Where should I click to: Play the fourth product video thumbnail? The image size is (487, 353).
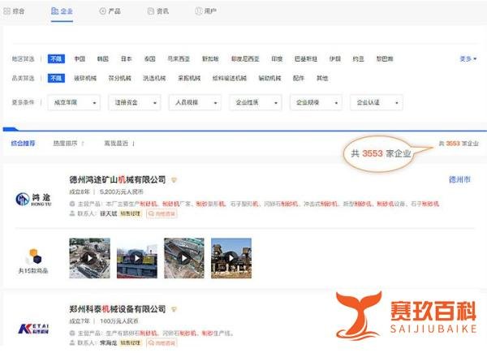coord(231,258)
